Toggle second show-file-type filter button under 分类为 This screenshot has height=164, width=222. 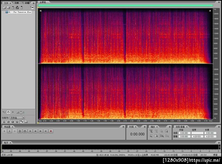tap(9, 122)
